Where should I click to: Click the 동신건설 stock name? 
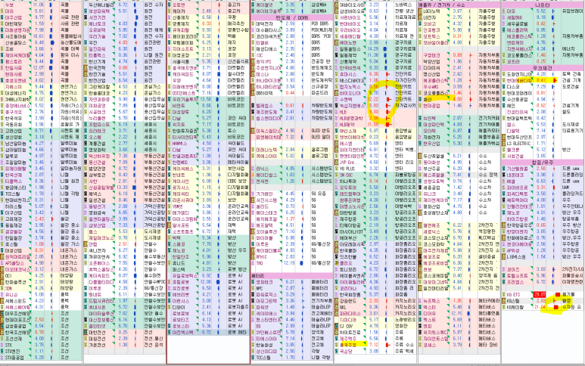point(97,162)
